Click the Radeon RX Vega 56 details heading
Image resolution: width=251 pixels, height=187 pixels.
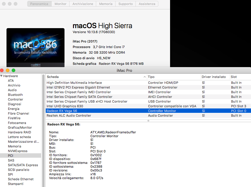click(x=64, y=125)
